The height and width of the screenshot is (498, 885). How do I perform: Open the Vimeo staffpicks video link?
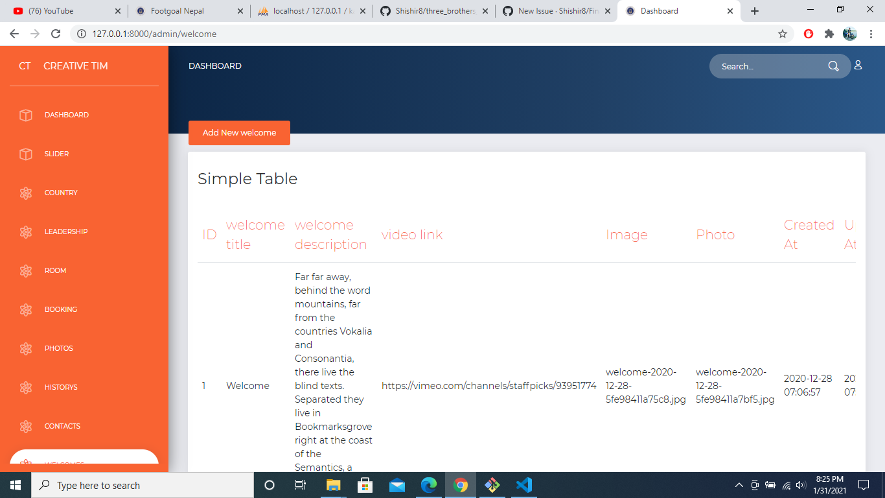pyautogui.click(x=489, y=385)
